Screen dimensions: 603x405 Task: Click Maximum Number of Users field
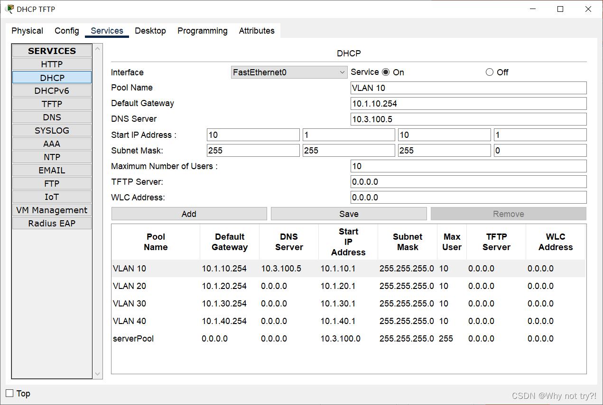click(468, 166)
